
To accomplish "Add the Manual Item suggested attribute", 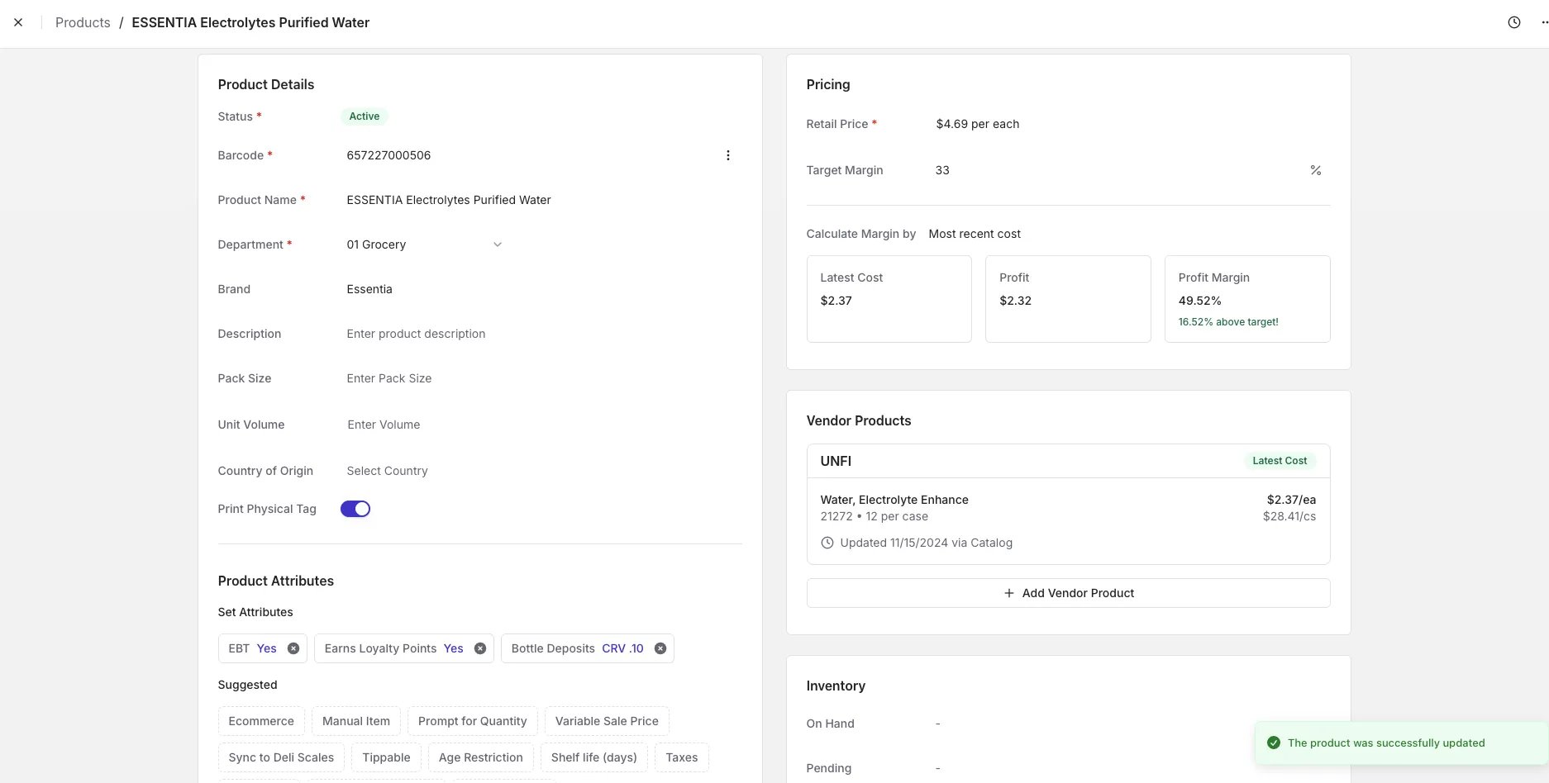I will click(x=356, y=721).
